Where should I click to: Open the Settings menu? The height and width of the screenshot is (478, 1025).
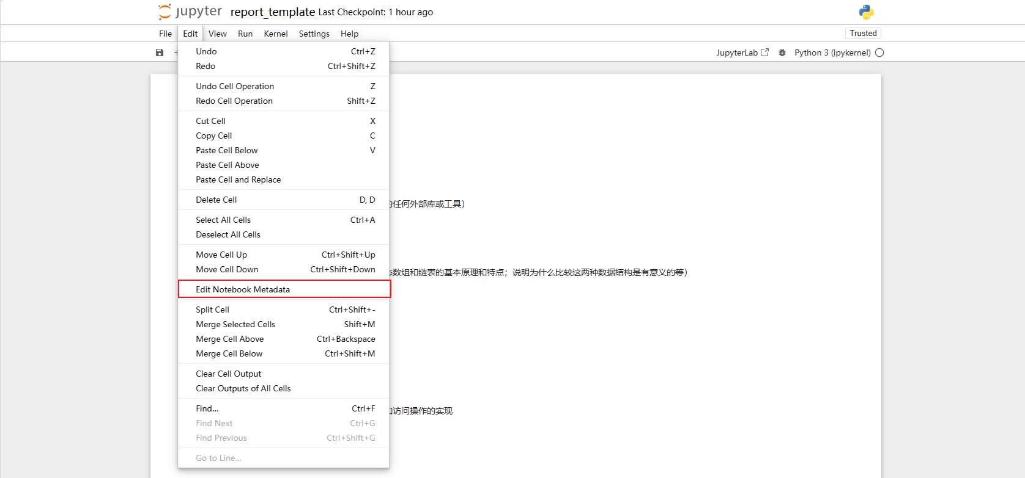(x=314, y=34)
